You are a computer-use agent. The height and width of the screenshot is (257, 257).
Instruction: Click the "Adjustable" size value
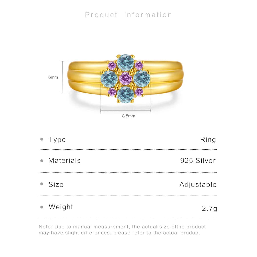(x=198, y=185)
